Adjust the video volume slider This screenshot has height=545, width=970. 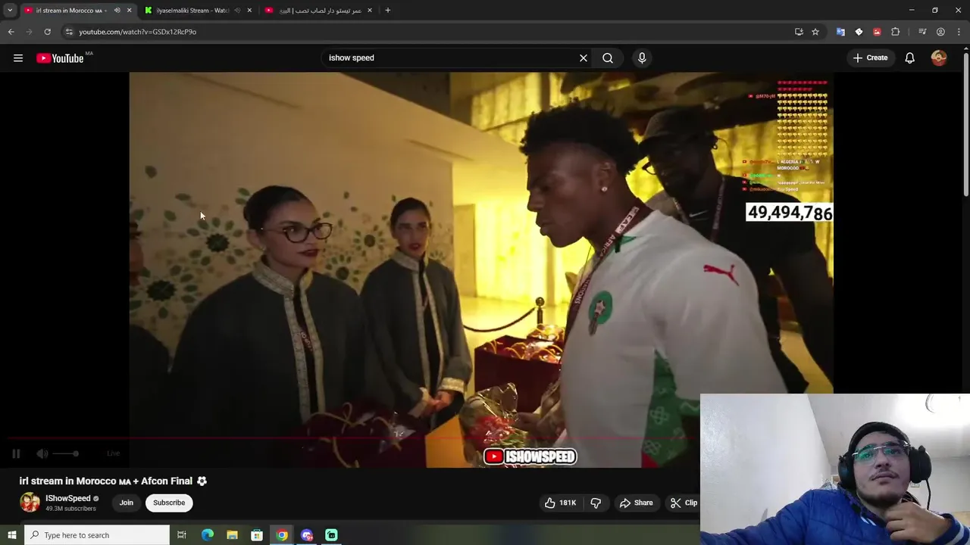coord(65,453)
